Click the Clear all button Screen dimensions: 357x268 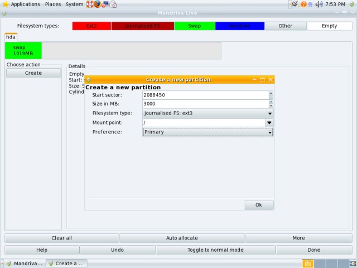(x=62, y=238)
